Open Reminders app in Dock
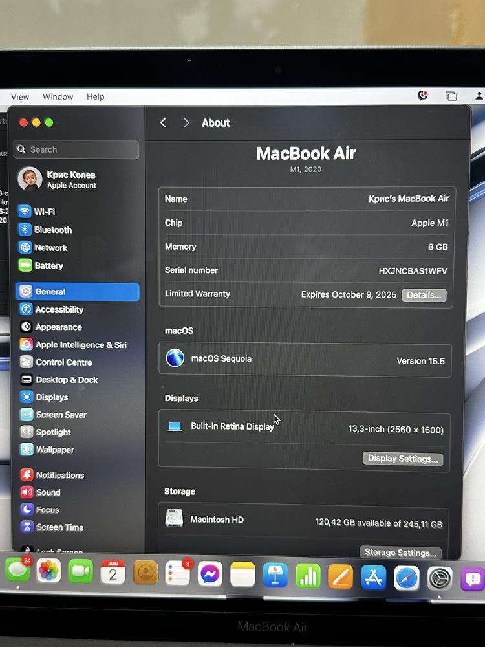Image resolution: width=485 pixels, height=647 pixels. pos(178,573)
